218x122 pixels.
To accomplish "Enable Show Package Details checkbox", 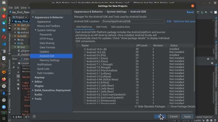I will [x=169, y=106].
